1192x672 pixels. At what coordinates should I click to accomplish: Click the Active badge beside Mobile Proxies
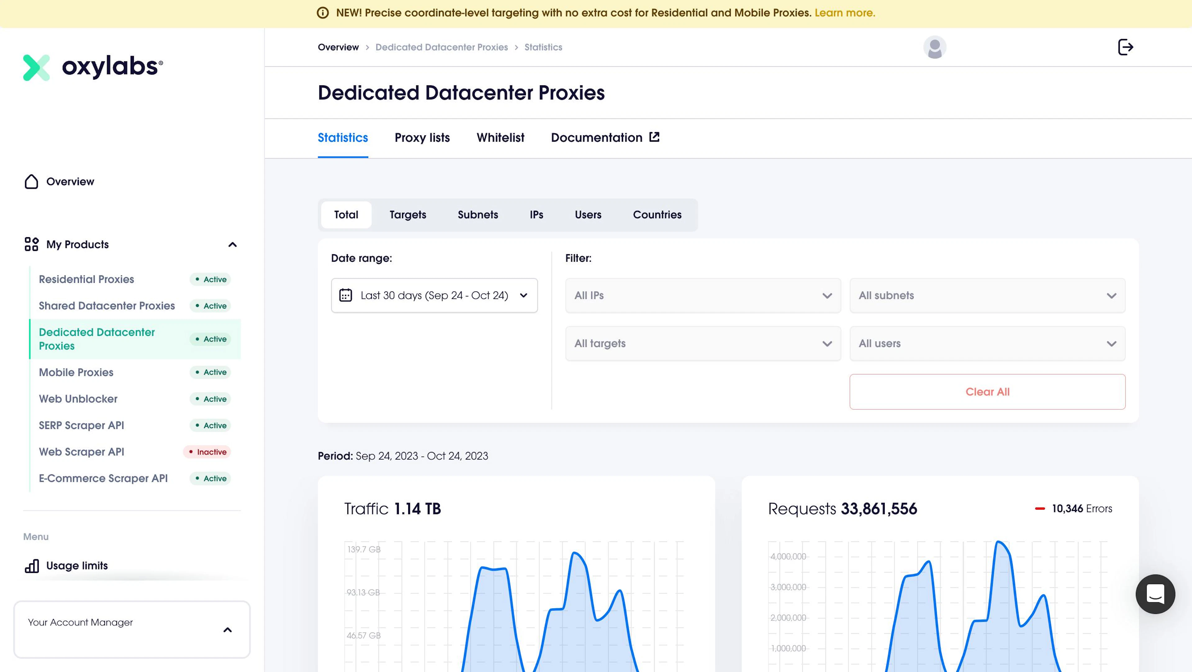pos(210,372)
